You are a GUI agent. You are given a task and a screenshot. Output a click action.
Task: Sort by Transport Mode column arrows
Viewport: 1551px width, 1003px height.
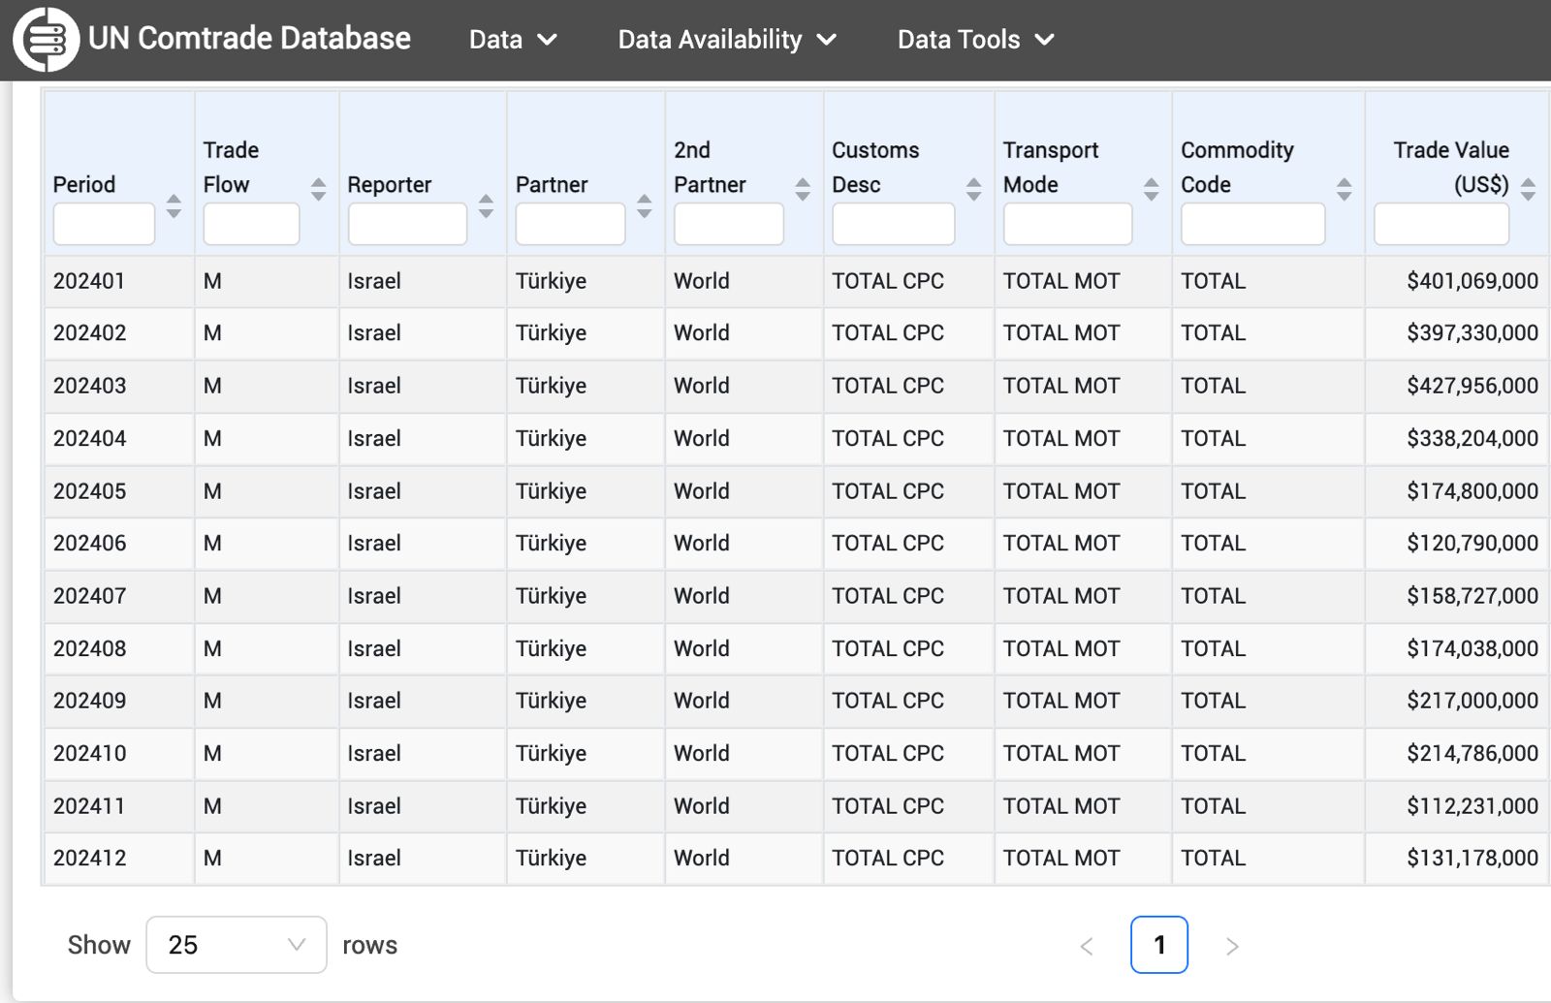(1151, 189)
